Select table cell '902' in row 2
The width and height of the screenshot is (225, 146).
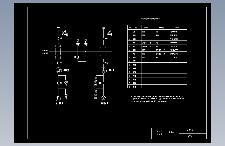click(x=134, y=35)
